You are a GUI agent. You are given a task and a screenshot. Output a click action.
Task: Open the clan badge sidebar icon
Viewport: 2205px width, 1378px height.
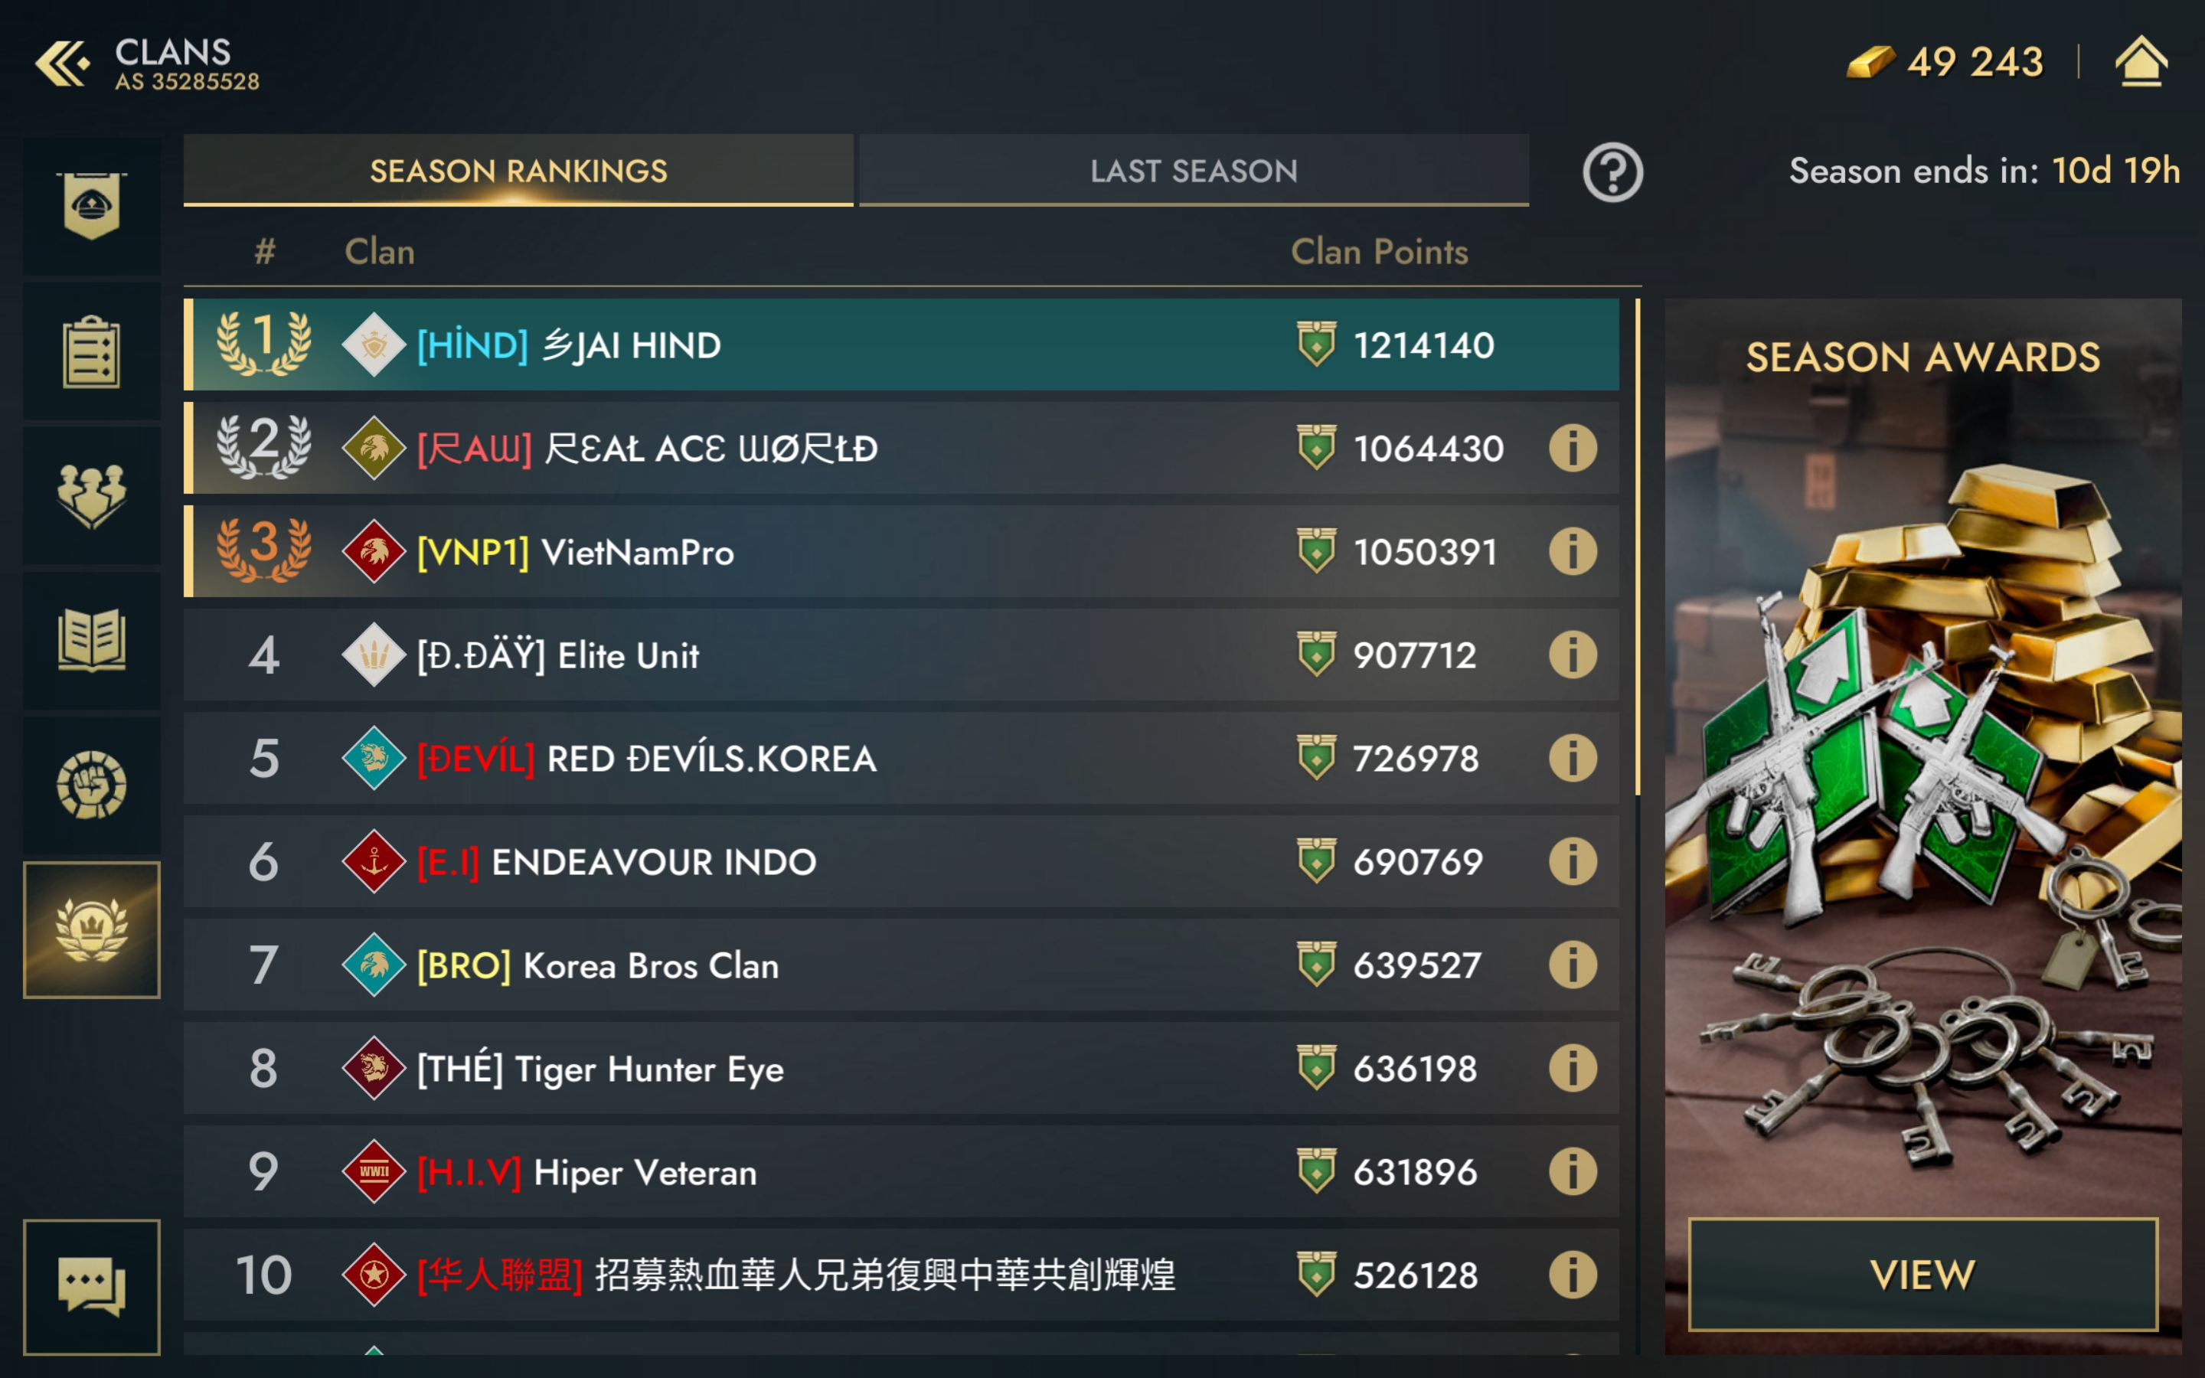point(91,206)
